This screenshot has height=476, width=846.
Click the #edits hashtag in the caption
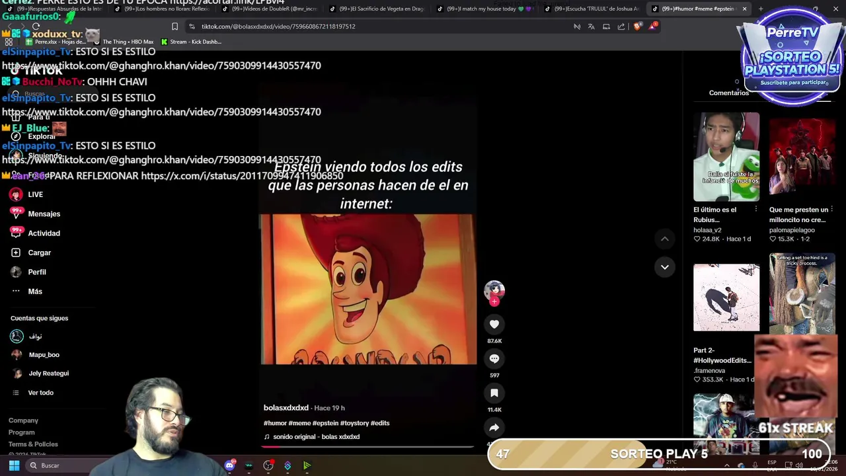pos(380,423)
